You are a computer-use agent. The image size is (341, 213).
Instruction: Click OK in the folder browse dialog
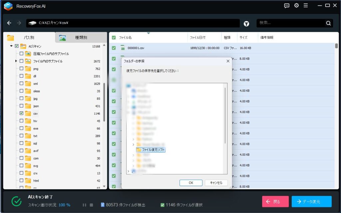[191, 183]
